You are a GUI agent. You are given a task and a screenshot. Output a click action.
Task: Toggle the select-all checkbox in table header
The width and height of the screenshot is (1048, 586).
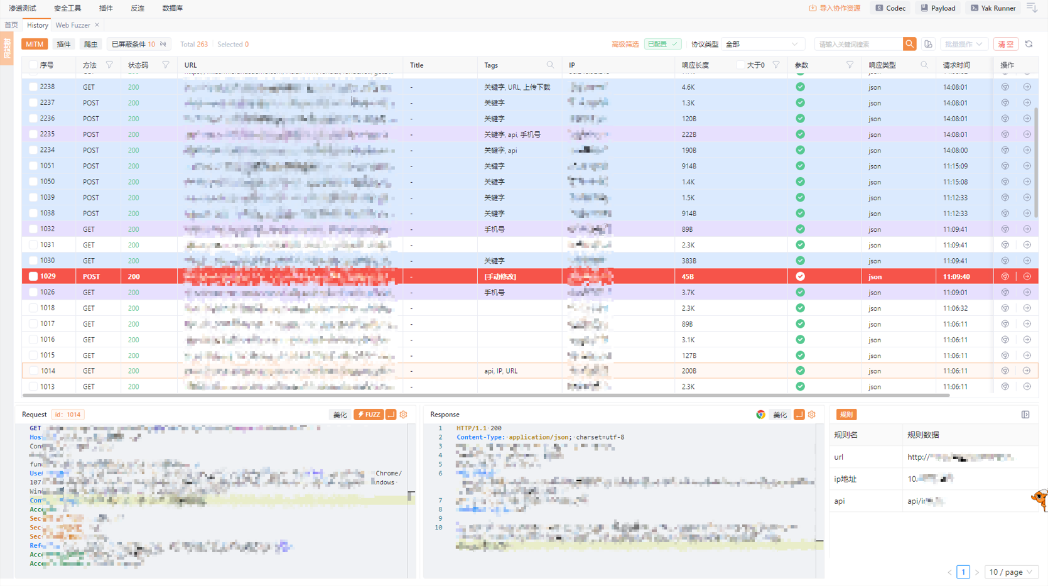33,65
